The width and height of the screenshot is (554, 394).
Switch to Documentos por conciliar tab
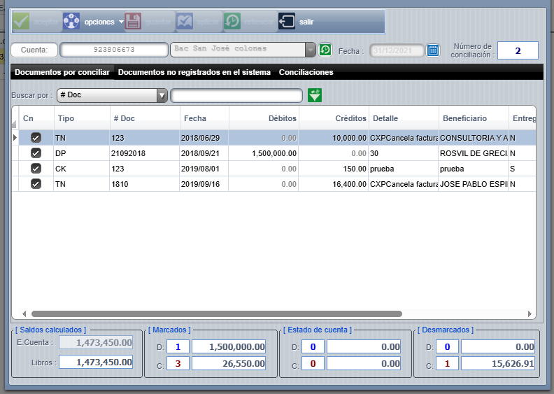62,72
